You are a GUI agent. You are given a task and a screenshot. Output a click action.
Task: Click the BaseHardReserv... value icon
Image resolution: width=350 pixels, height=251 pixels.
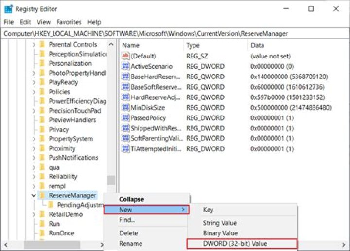pyautogui.click(x=125, y=77)
